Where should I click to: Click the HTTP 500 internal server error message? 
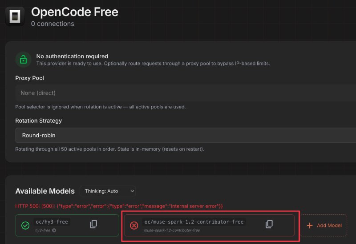tap(119, 206)
